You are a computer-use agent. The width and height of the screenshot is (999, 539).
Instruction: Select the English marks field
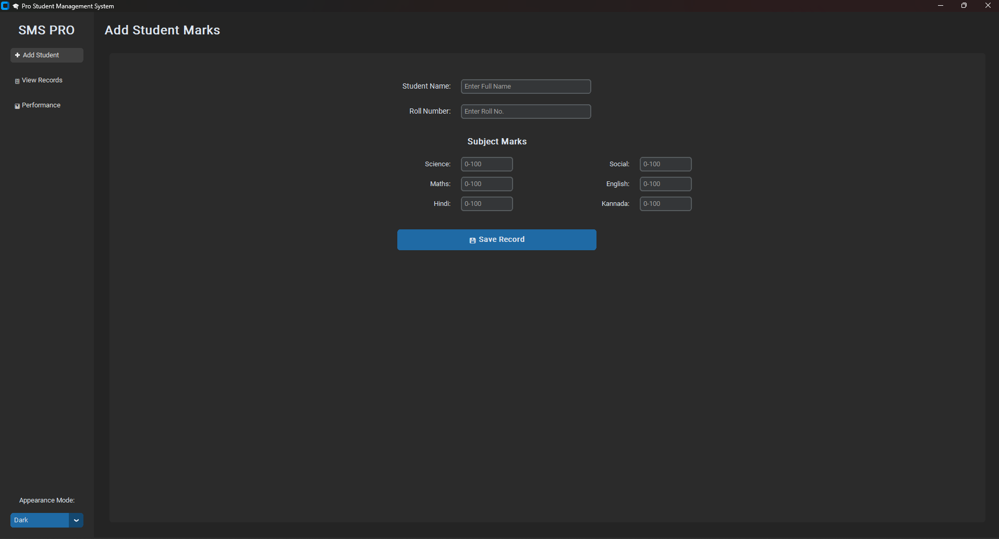[x=665, y=183]
